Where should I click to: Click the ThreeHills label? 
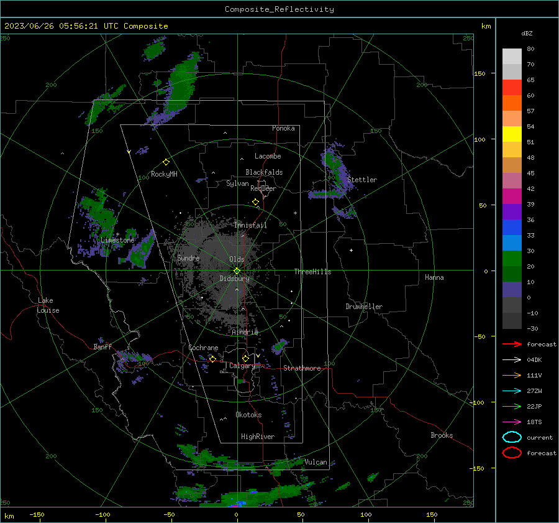[x=312, y=272]
